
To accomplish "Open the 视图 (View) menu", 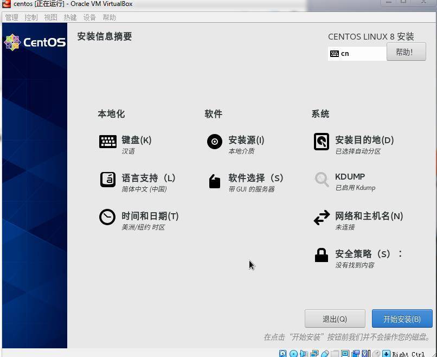I will [x=50, y=17].
